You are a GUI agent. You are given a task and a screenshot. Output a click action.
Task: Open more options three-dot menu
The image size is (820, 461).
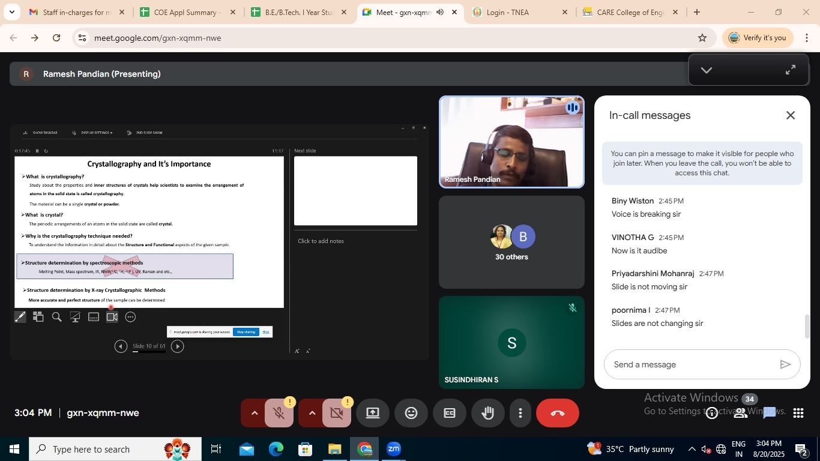[x=520, y=413]
